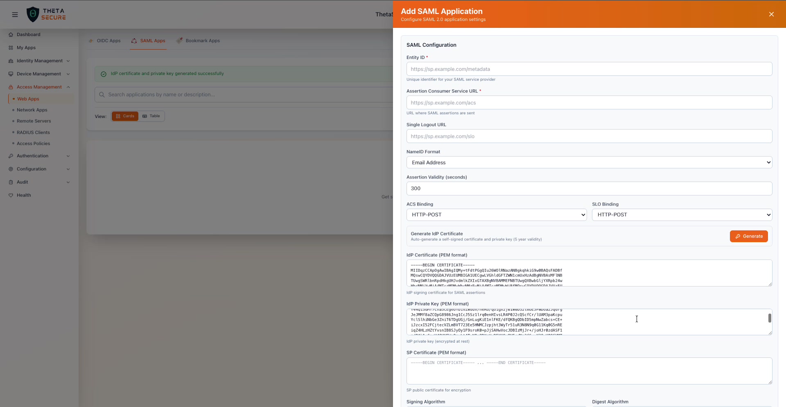Select the Cards view option
The height and width of the screenshot is (407, 786).
(x=125, y=116)
